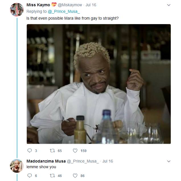This screenshot has height=181, width=181.
Task: Open Miss Kaymo display name link
Action: 38,5
